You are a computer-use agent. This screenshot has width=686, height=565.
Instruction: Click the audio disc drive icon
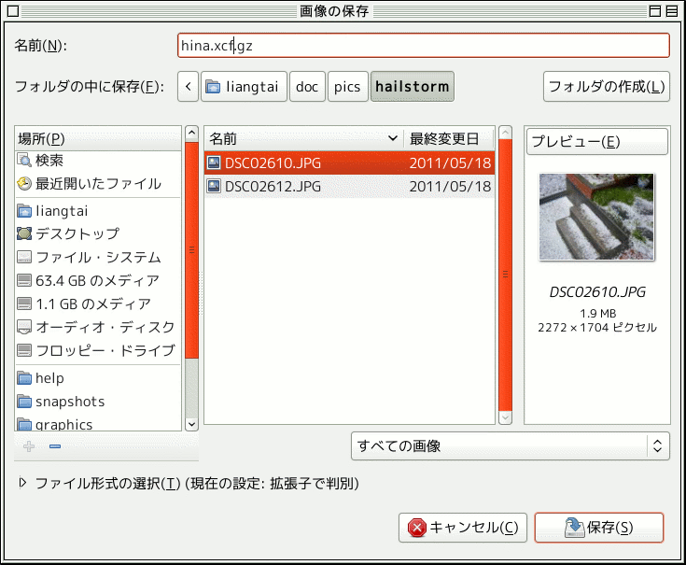tap(24, 327)
